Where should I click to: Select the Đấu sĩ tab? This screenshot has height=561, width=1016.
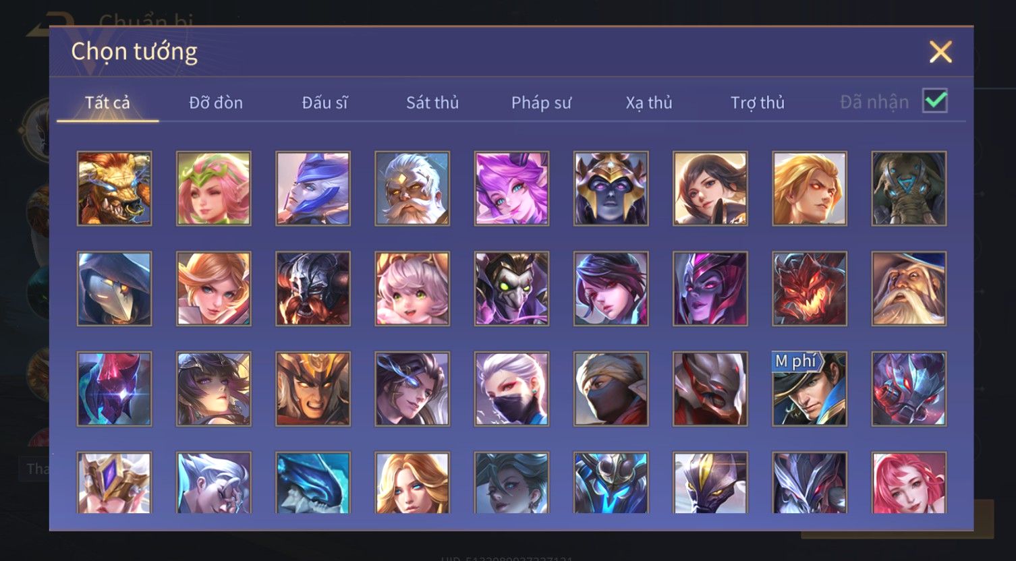tap(324, 102)
